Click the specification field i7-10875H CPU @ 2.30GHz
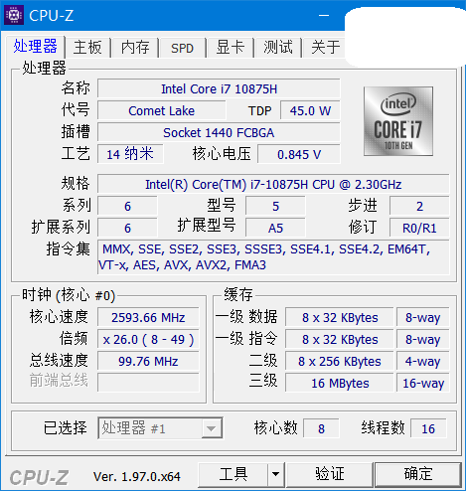466x491 pixels. point(273,184)
